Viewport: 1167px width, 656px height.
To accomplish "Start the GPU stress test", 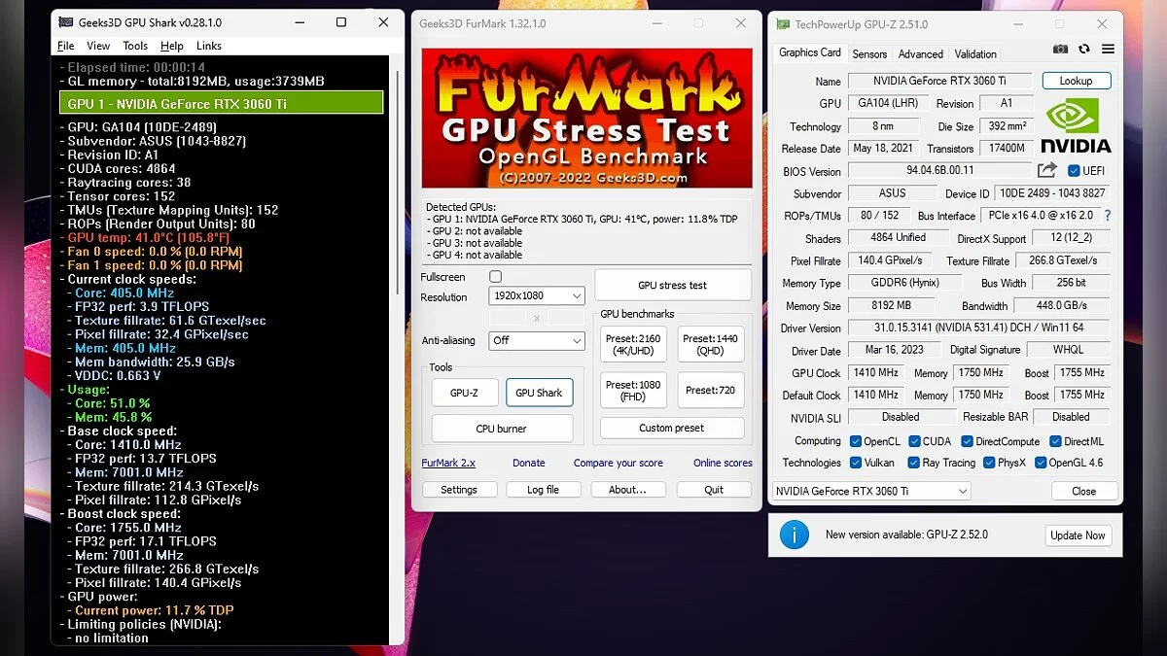I will point(672,286).
